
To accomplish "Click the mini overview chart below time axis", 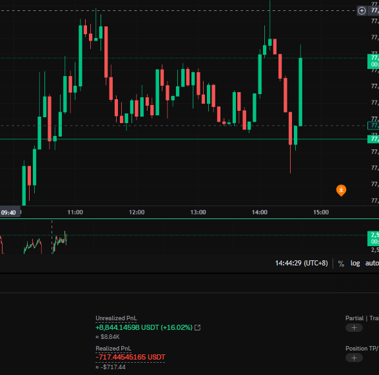I will 184,237.
